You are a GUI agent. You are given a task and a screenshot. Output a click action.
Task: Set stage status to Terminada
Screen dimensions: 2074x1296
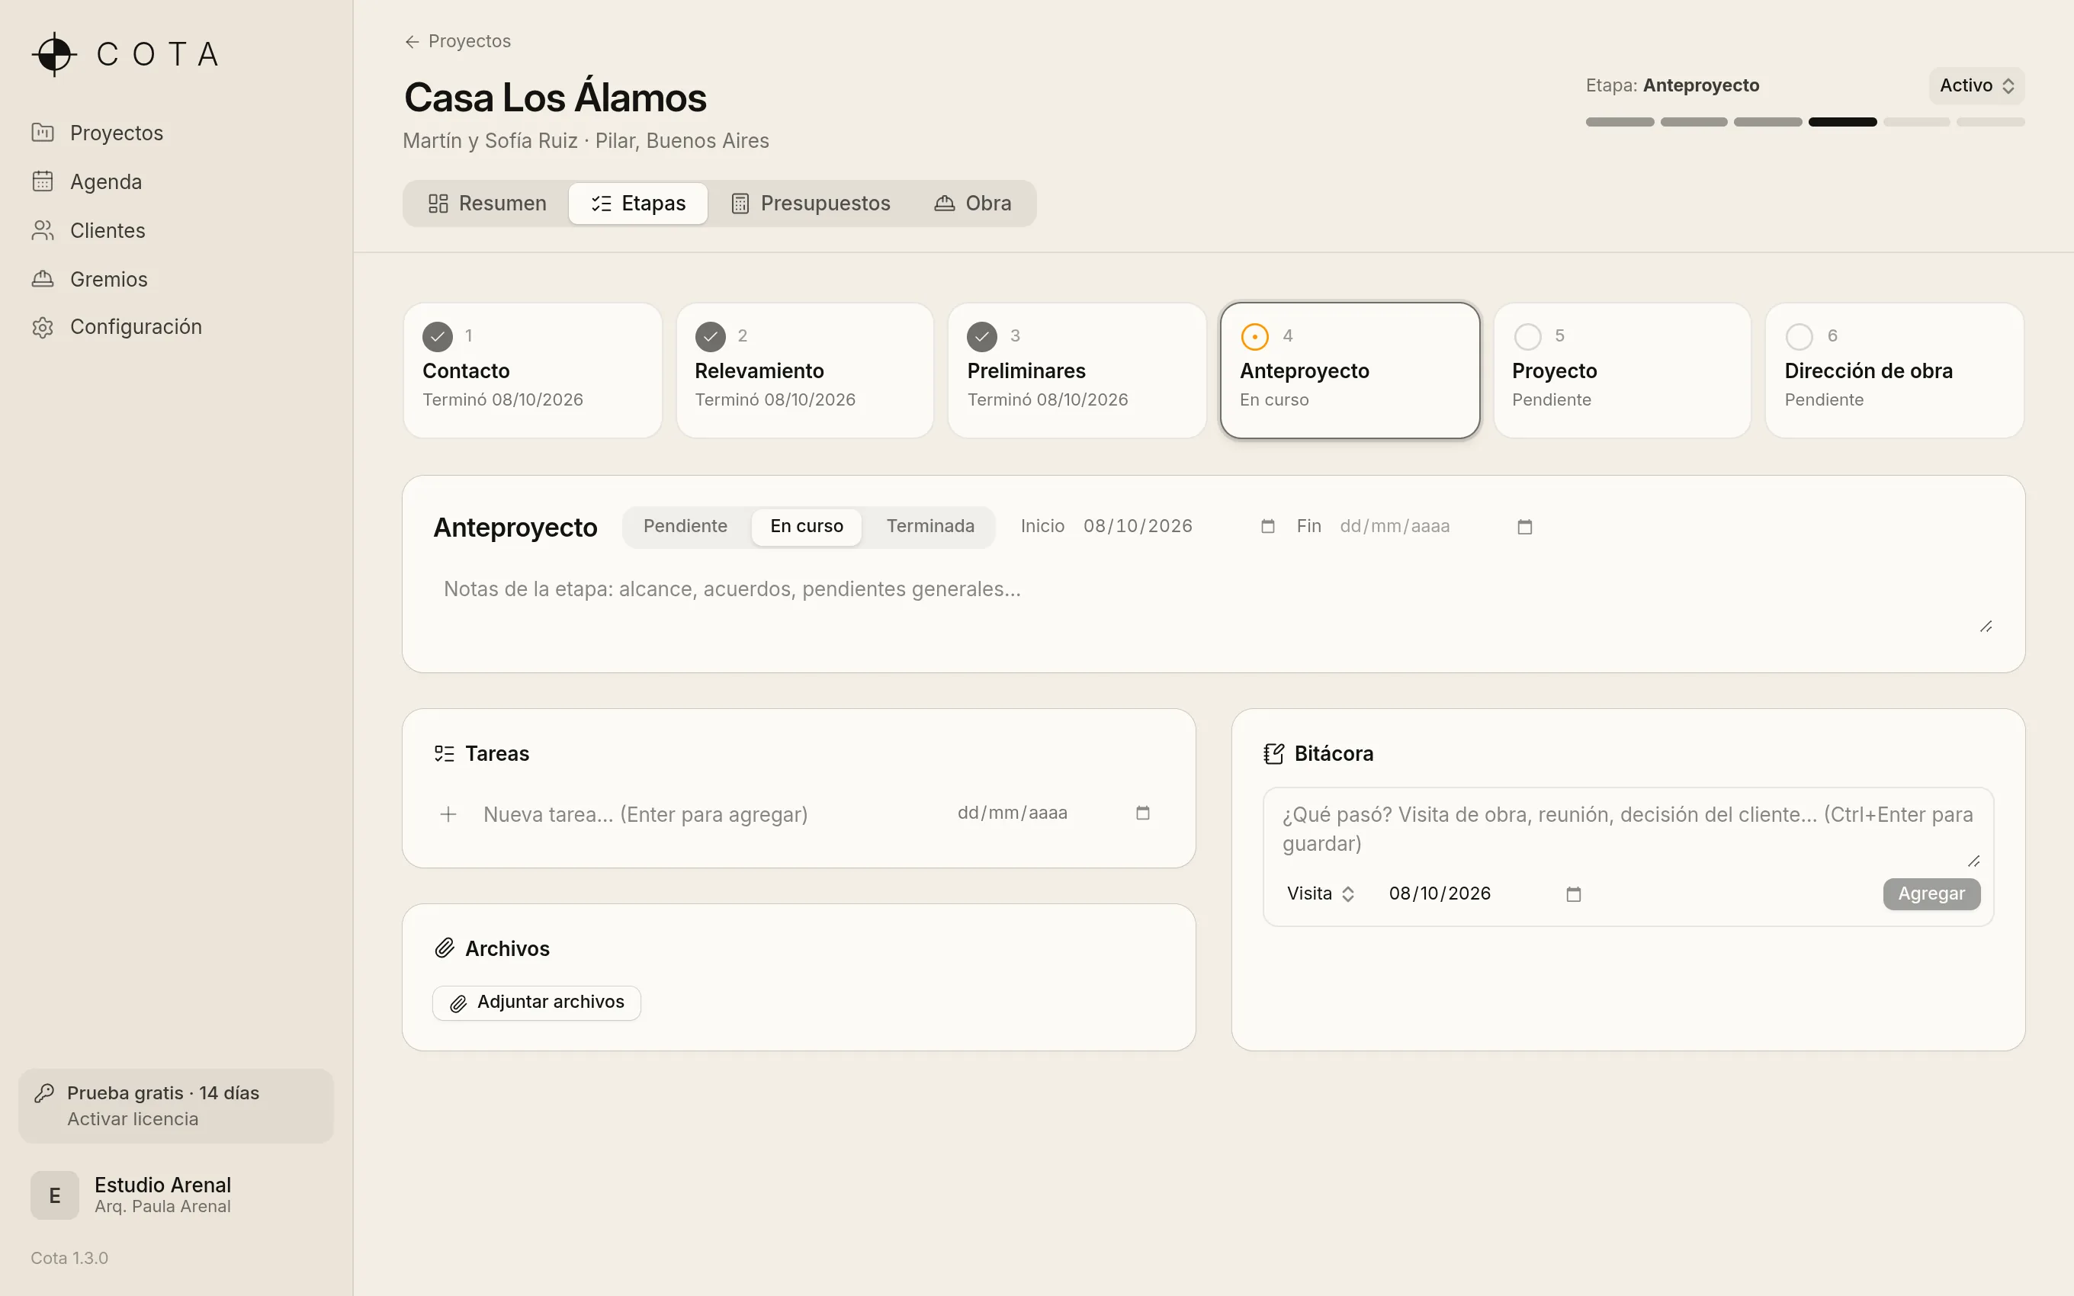[x=930, y=526]
